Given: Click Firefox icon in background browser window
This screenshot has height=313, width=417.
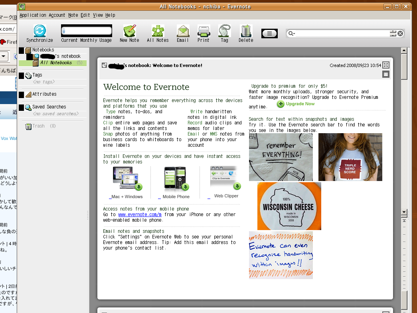Looking at the screenshot, I should click(x=3, y=42).
